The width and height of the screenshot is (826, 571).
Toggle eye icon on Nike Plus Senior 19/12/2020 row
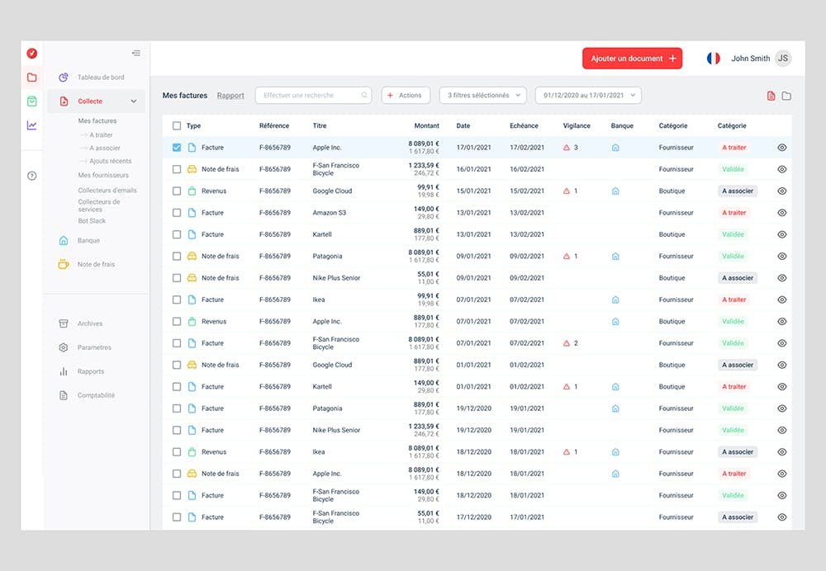coord(782,431)
